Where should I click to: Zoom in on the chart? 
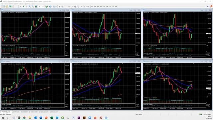pyautogui.click(x=30, y=6)
